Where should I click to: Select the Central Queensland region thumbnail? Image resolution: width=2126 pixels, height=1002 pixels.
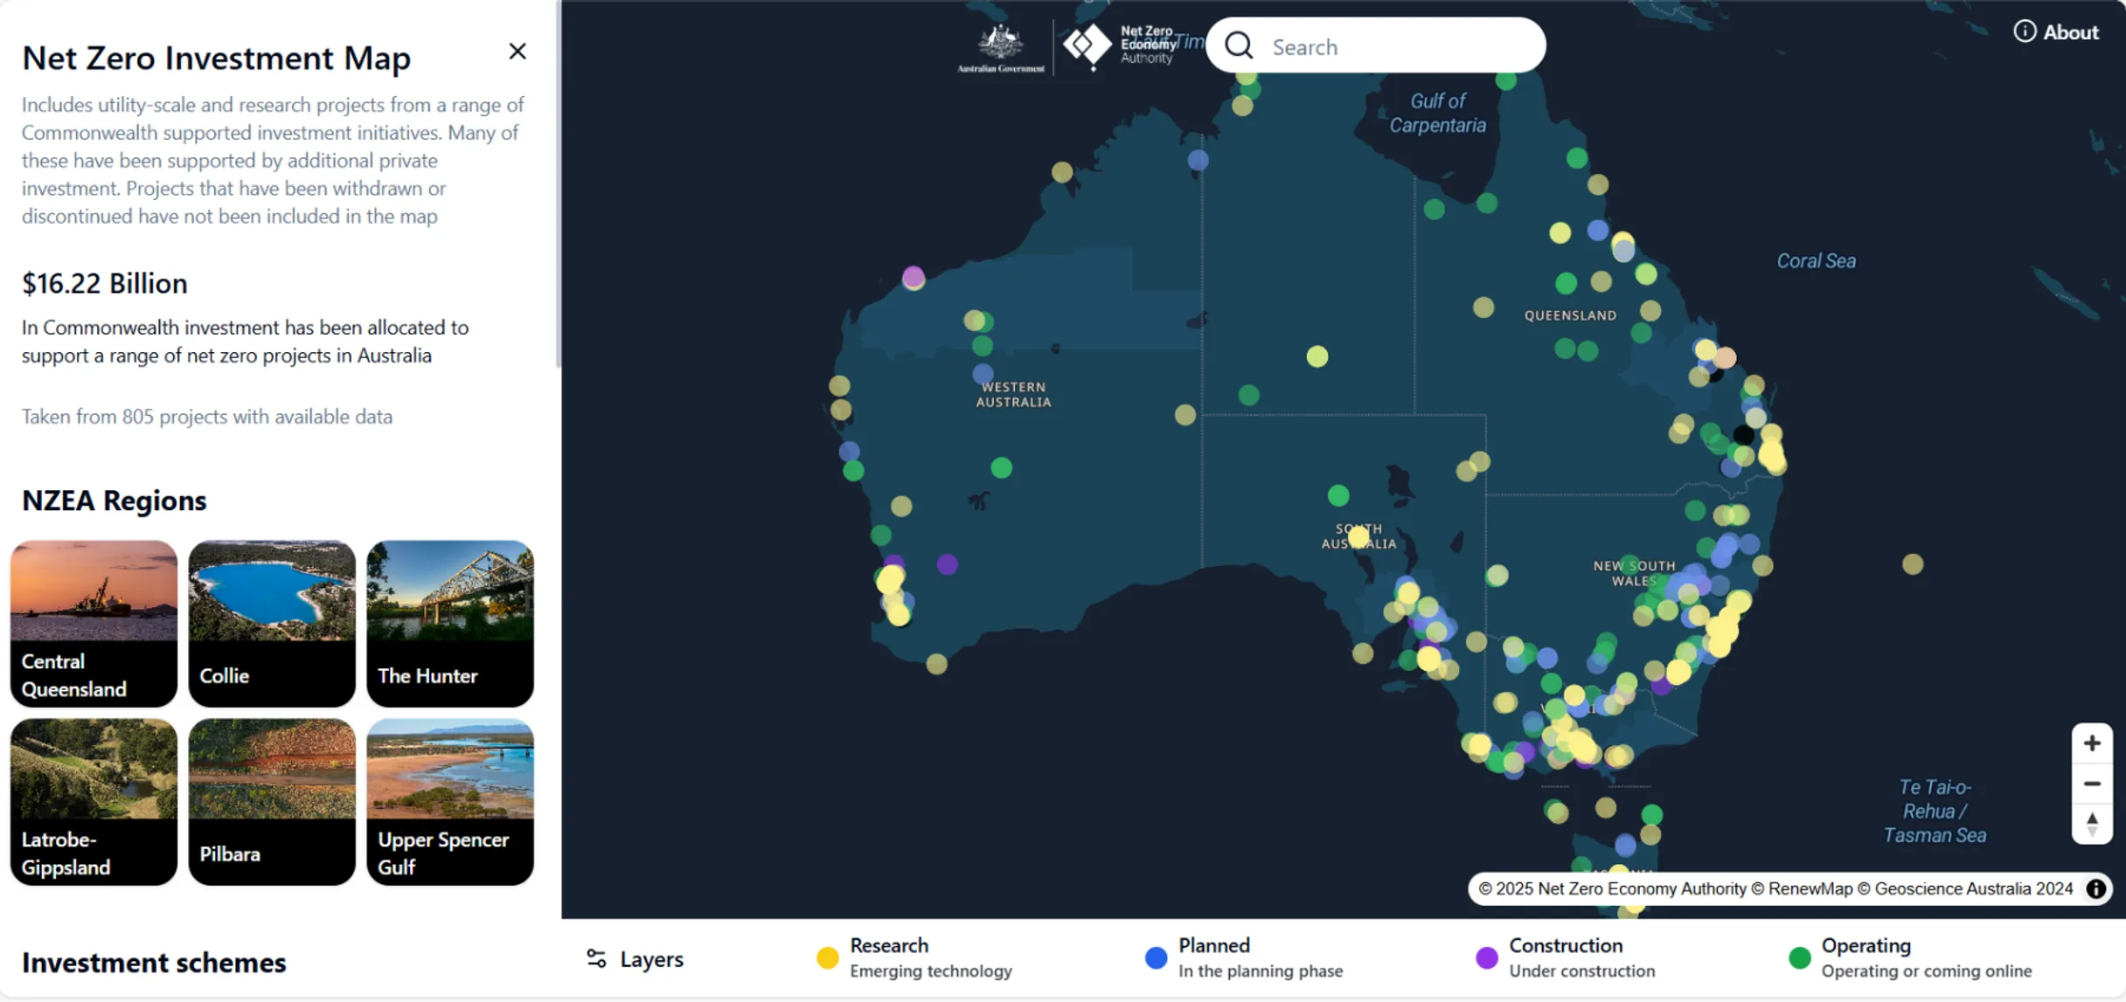click(x=93, y=623)
